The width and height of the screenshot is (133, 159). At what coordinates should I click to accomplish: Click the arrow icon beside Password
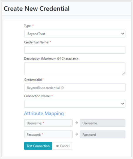click(x=77, y=134)
